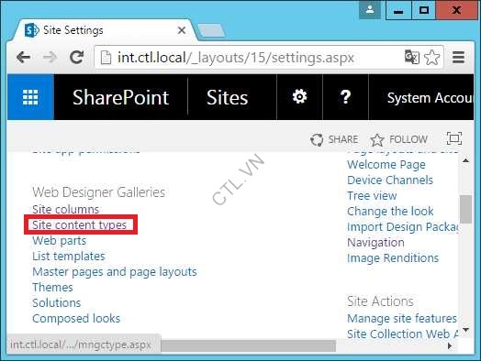The height and width of the screenshot is (361, 481).
Task: Open the Device Channels link
Action: pyautogui.click(x=390, y=180)
